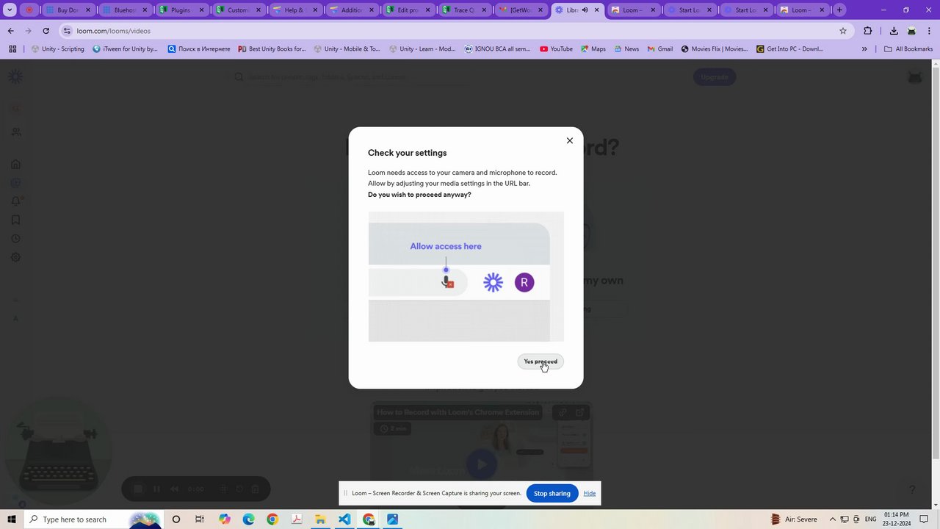The width and height of the screenshot is (940, 529).
Task: Go back in Chrome
Action: point(10,31)
